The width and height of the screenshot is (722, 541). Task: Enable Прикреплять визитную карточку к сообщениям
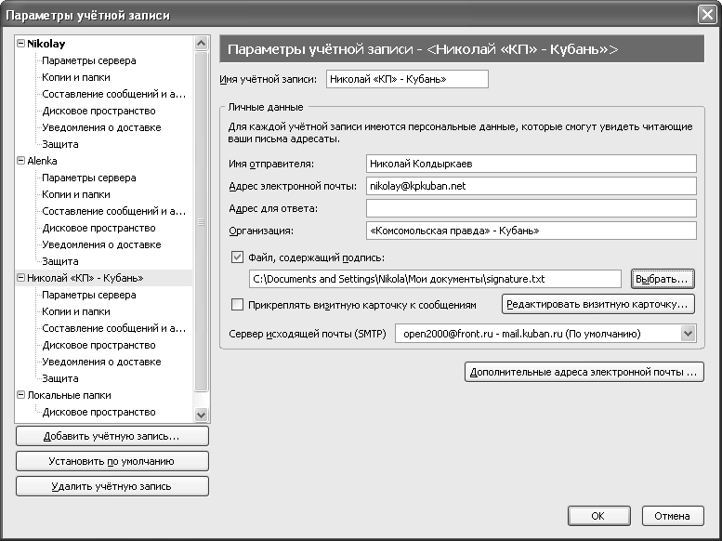[236, 304]
